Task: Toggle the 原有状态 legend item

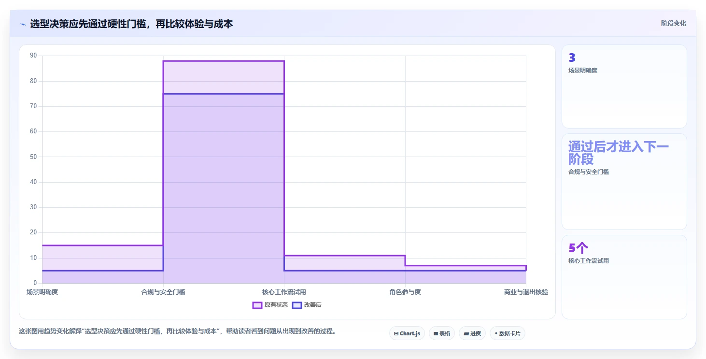Action: (270, 305)
